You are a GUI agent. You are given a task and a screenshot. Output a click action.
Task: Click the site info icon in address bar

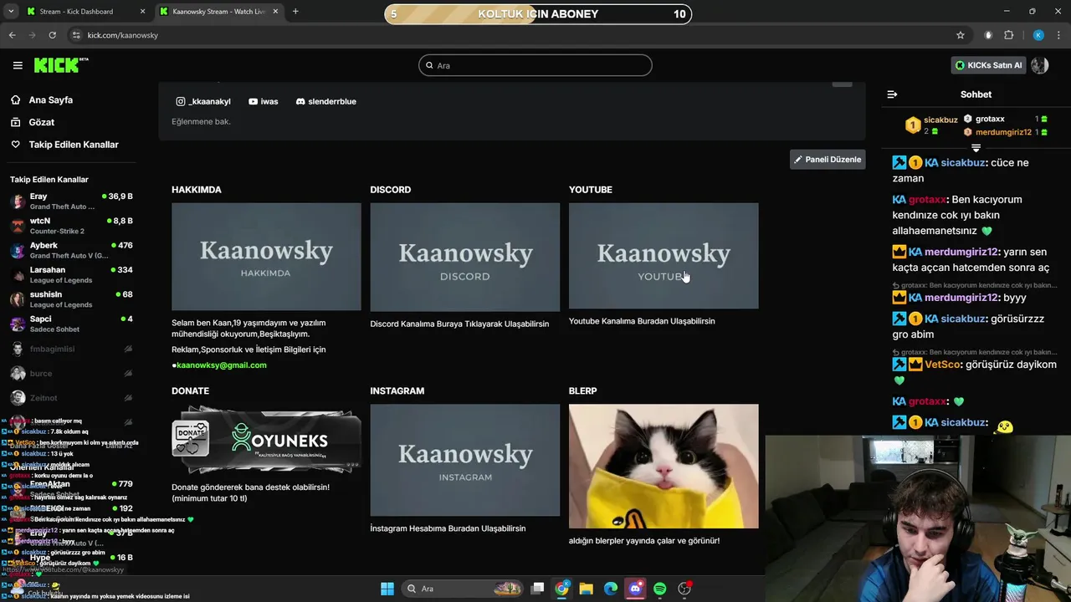77,35
